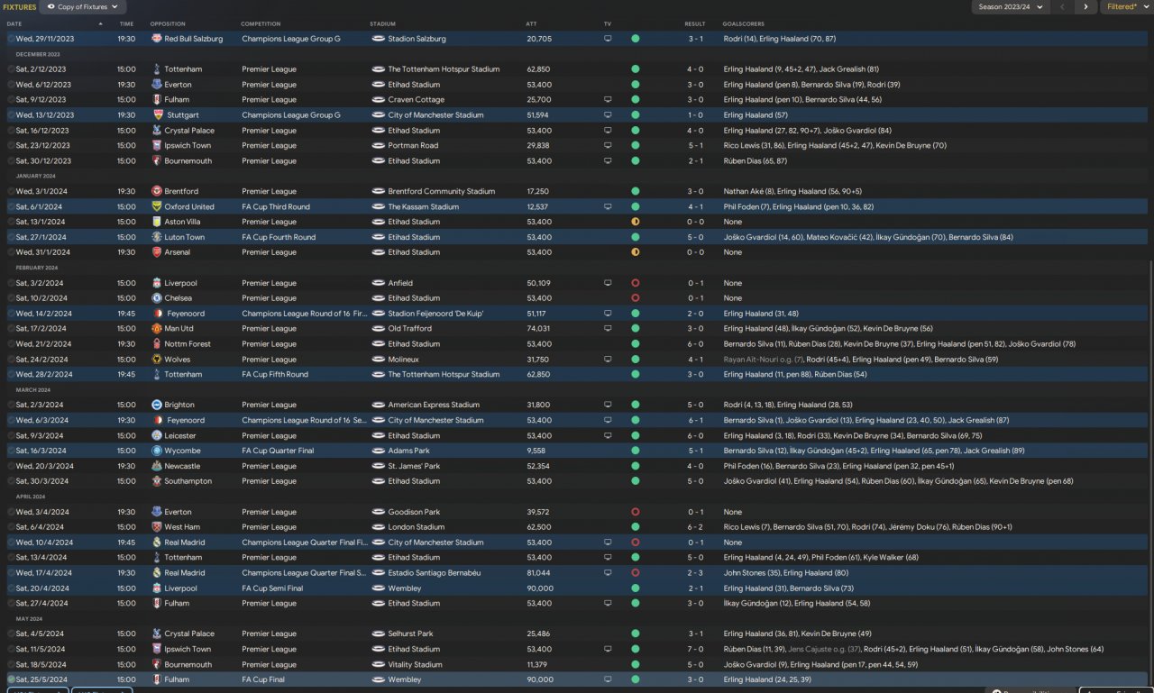Toggle the selection circle for Sat, 4/5/2024 fixture
The width and height of the screenshot is (1154, 693).
point(11,634)
